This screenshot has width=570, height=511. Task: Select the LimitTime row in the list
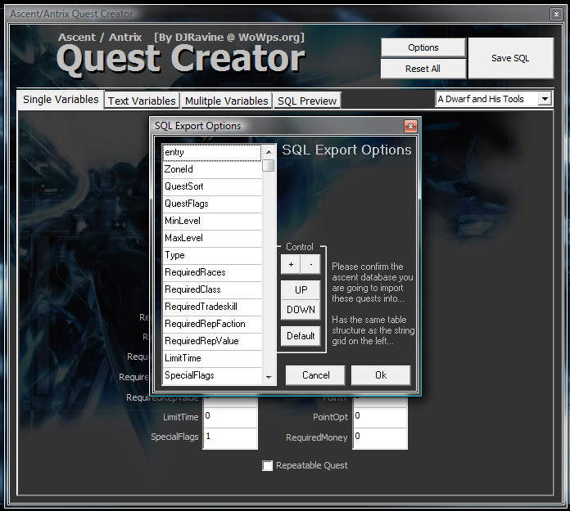[212, 359]
